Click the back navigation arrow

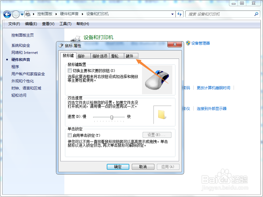(x=7, y=14)
